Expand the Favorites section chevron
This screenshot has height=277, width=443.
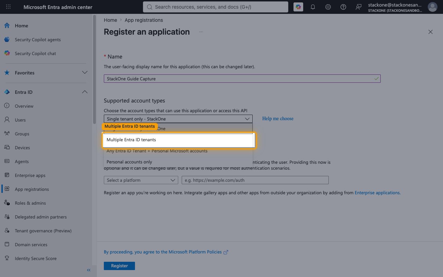(84, 73)
